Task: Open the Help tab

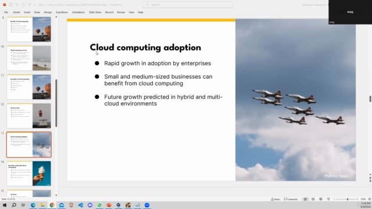Action: click(x=141, y=12)
